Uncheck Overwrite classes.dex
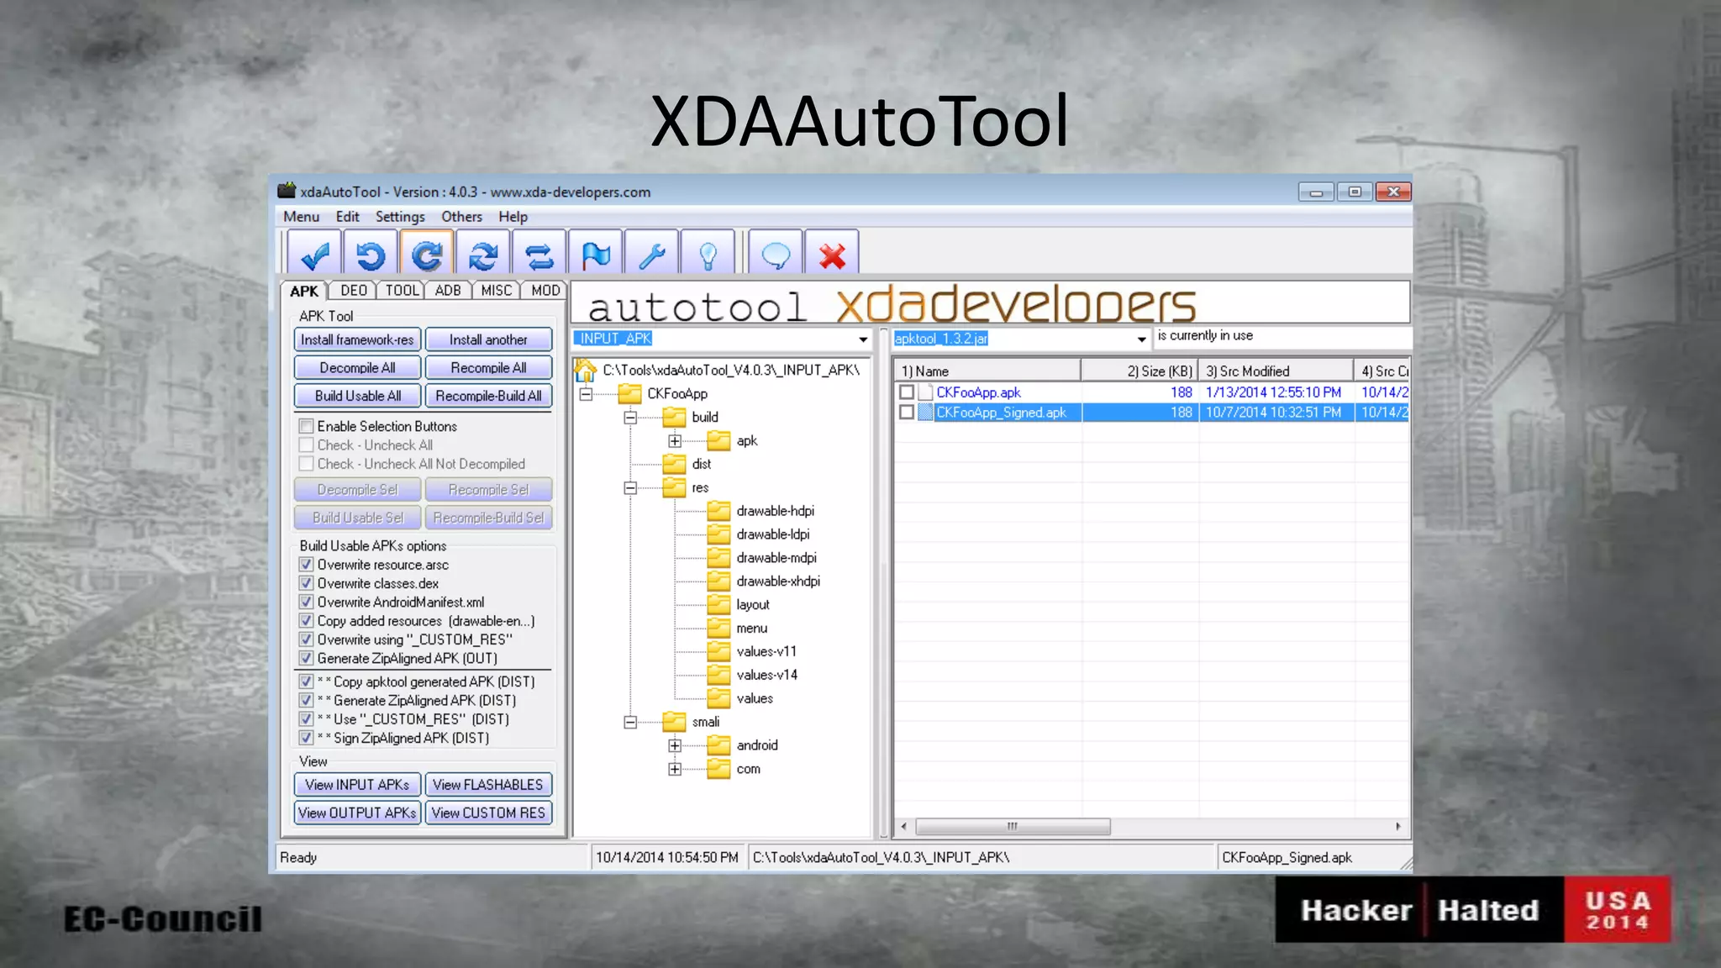Image resolution: width=1721 pixels, height=968 pixels. click(x=307, y=583)
